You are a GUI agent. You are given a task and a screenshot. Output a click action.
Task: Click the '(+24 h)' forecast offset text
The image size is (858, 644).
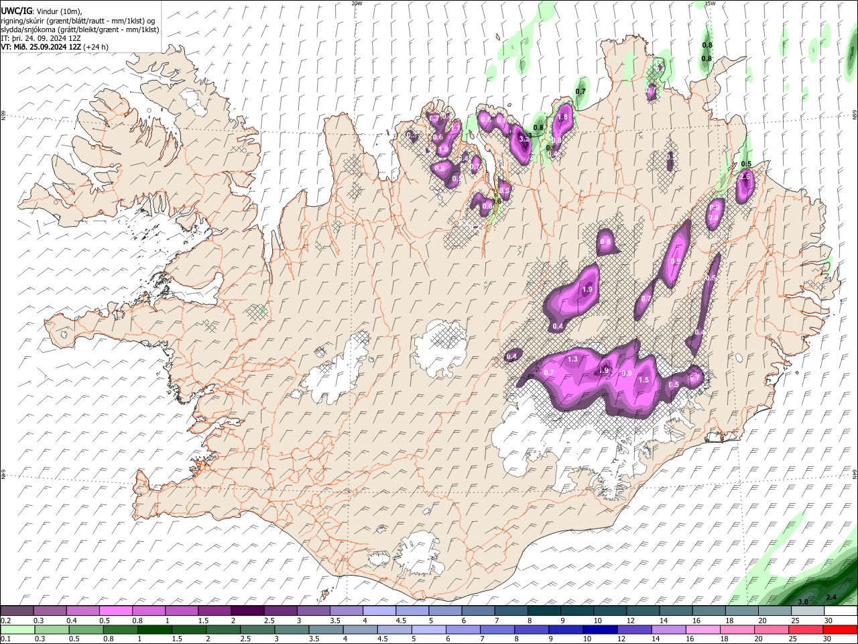click(97, 47)
